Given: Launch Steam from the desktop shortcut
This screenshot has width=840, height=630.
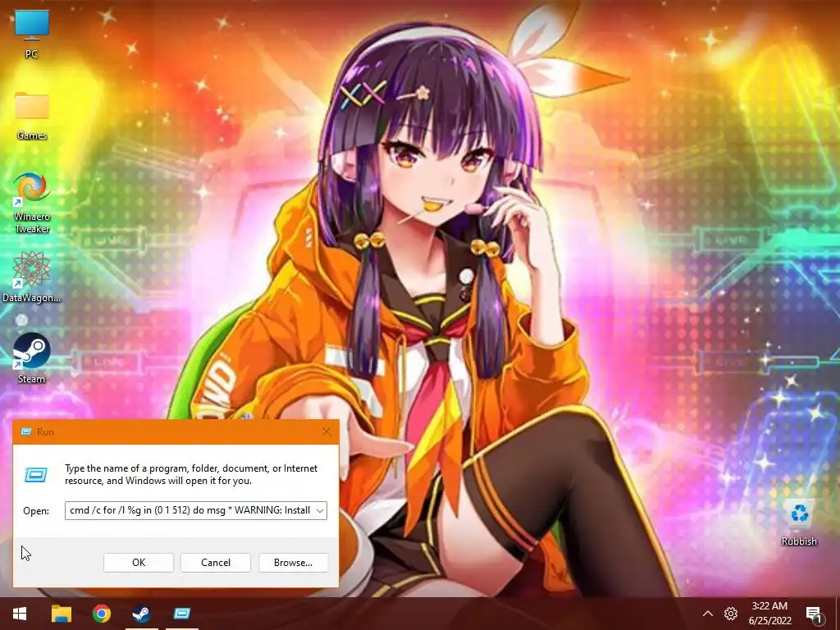Looking at the screenshot, I should 32,358.
